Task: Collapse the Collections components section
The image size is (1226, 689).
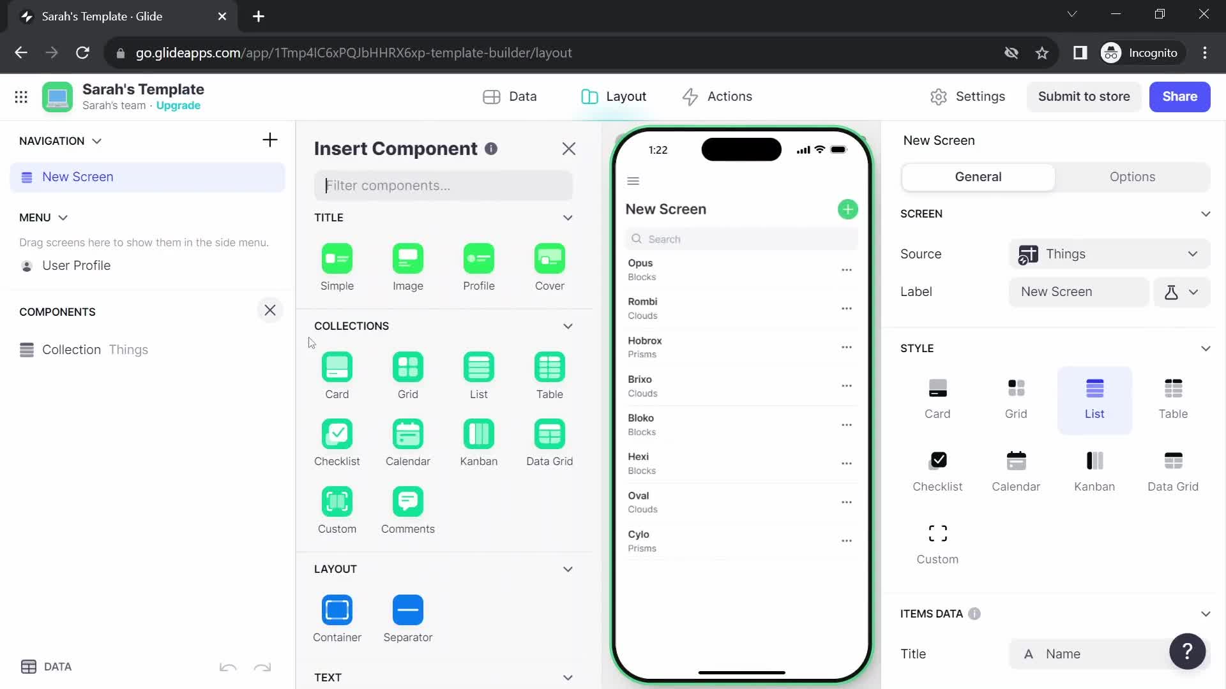Action: click(x=568, y=327)
